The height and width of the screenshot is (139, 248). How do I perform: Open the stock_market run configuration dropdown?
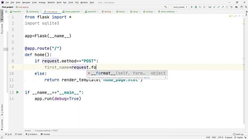pos(179,7)
